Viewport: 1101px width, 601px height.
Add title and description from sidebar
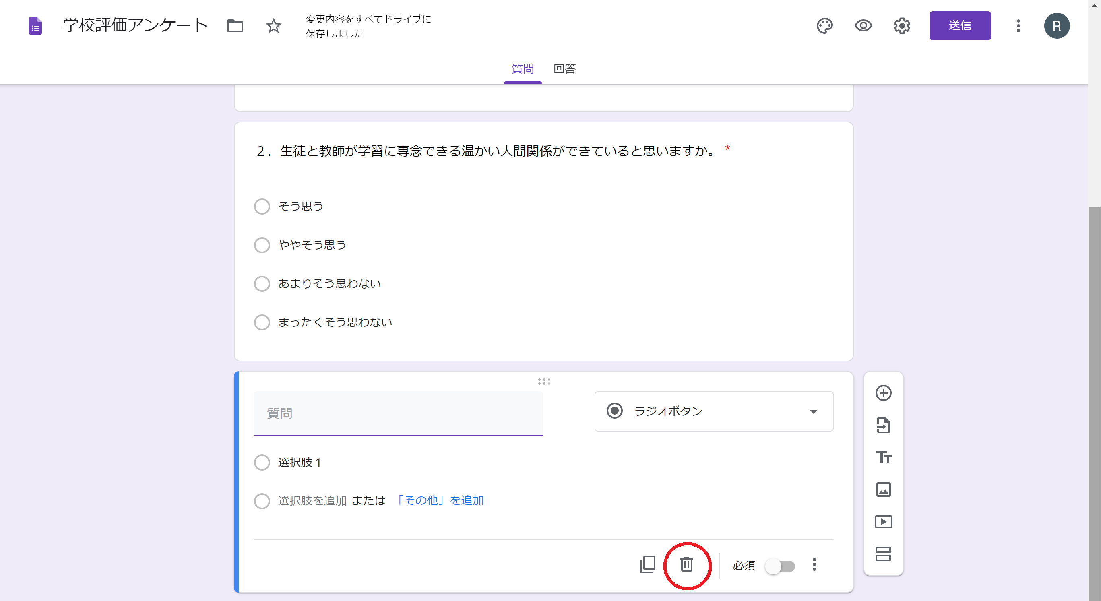tap(884, 457)
